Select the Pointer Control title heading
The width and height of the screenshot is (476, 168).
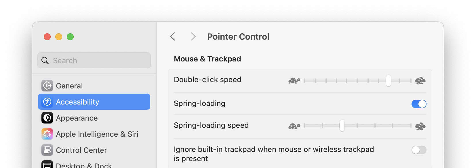(x=238, y=36)
